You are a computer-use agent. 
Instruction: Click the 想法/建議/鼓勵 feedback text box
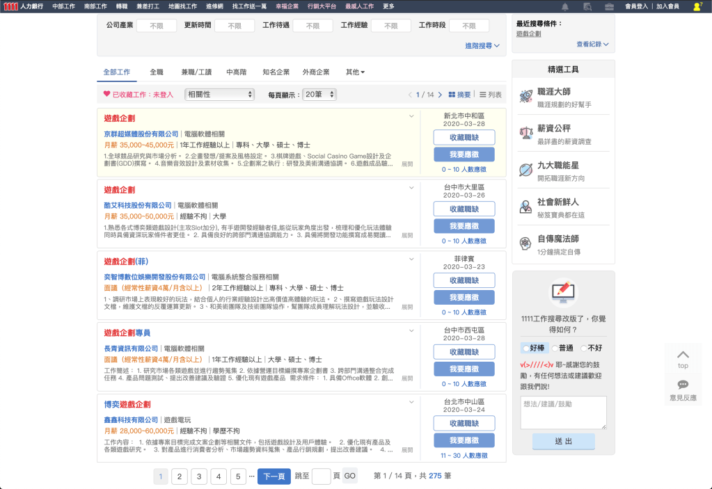[x=563, y=412]
